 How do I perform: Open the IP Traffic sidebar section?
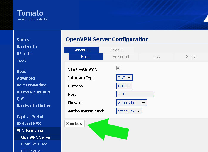click(25, 53)
